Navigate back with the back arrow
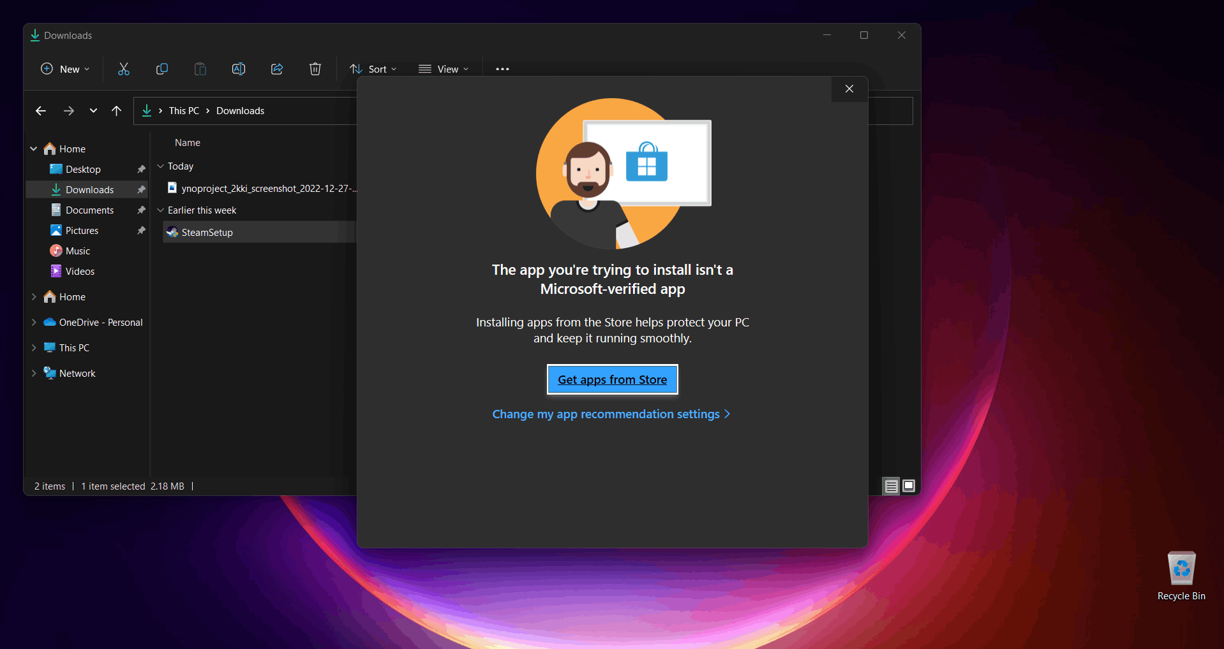 tap(41, 111)
